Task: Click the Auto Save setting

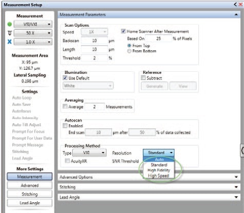Action: [x=22, y=104]
